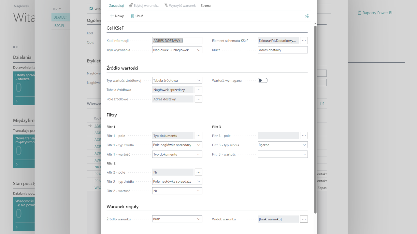Open Filtr 3 - pole lookup button

coord(304,136)
